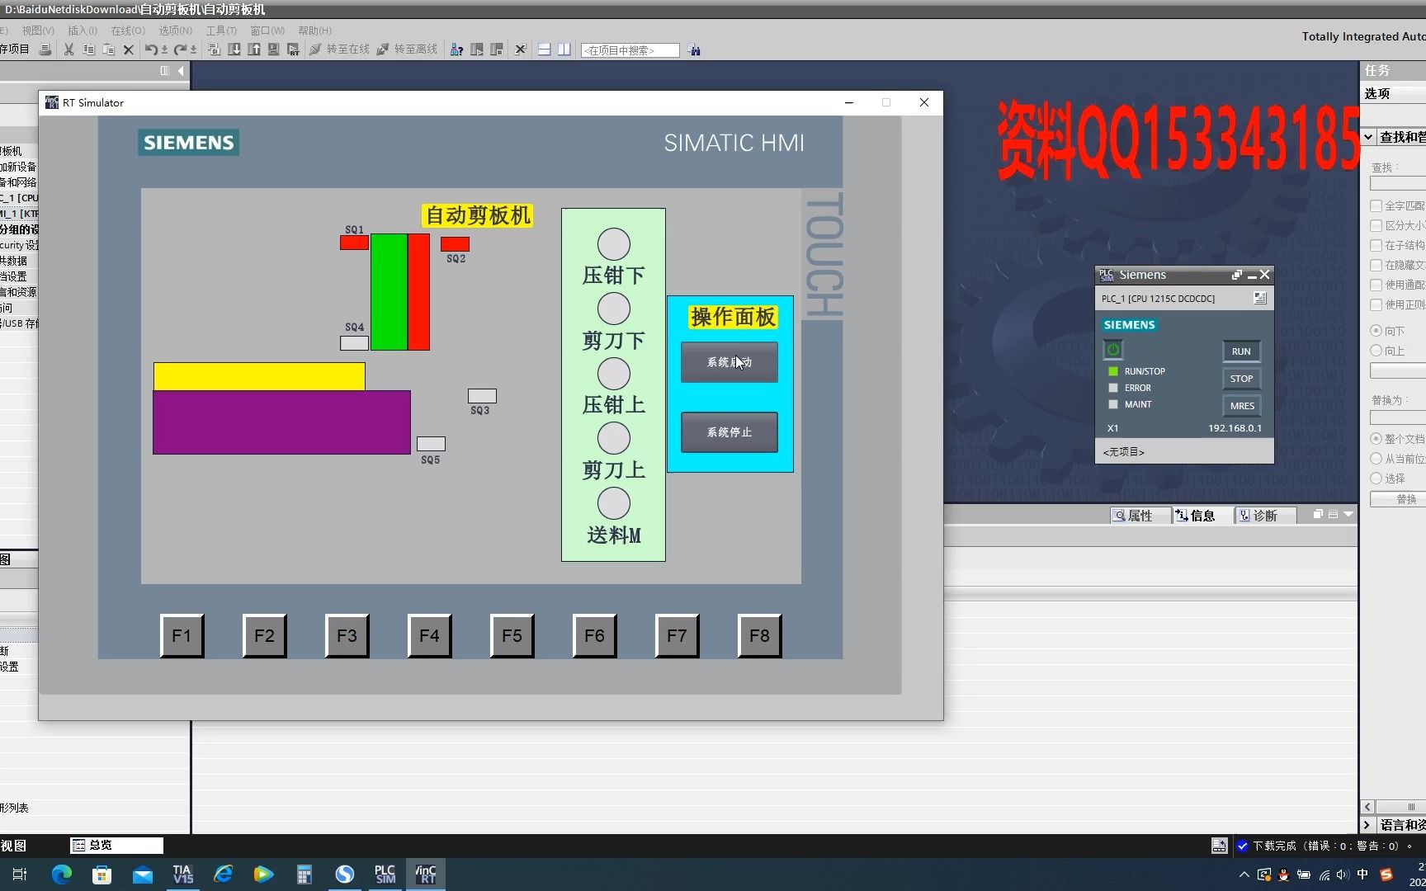Image resolution: width=1426 pixels, height=891 pixels.
Task: Open the 帮助(H) menu
Action: (x=315, y=31)
